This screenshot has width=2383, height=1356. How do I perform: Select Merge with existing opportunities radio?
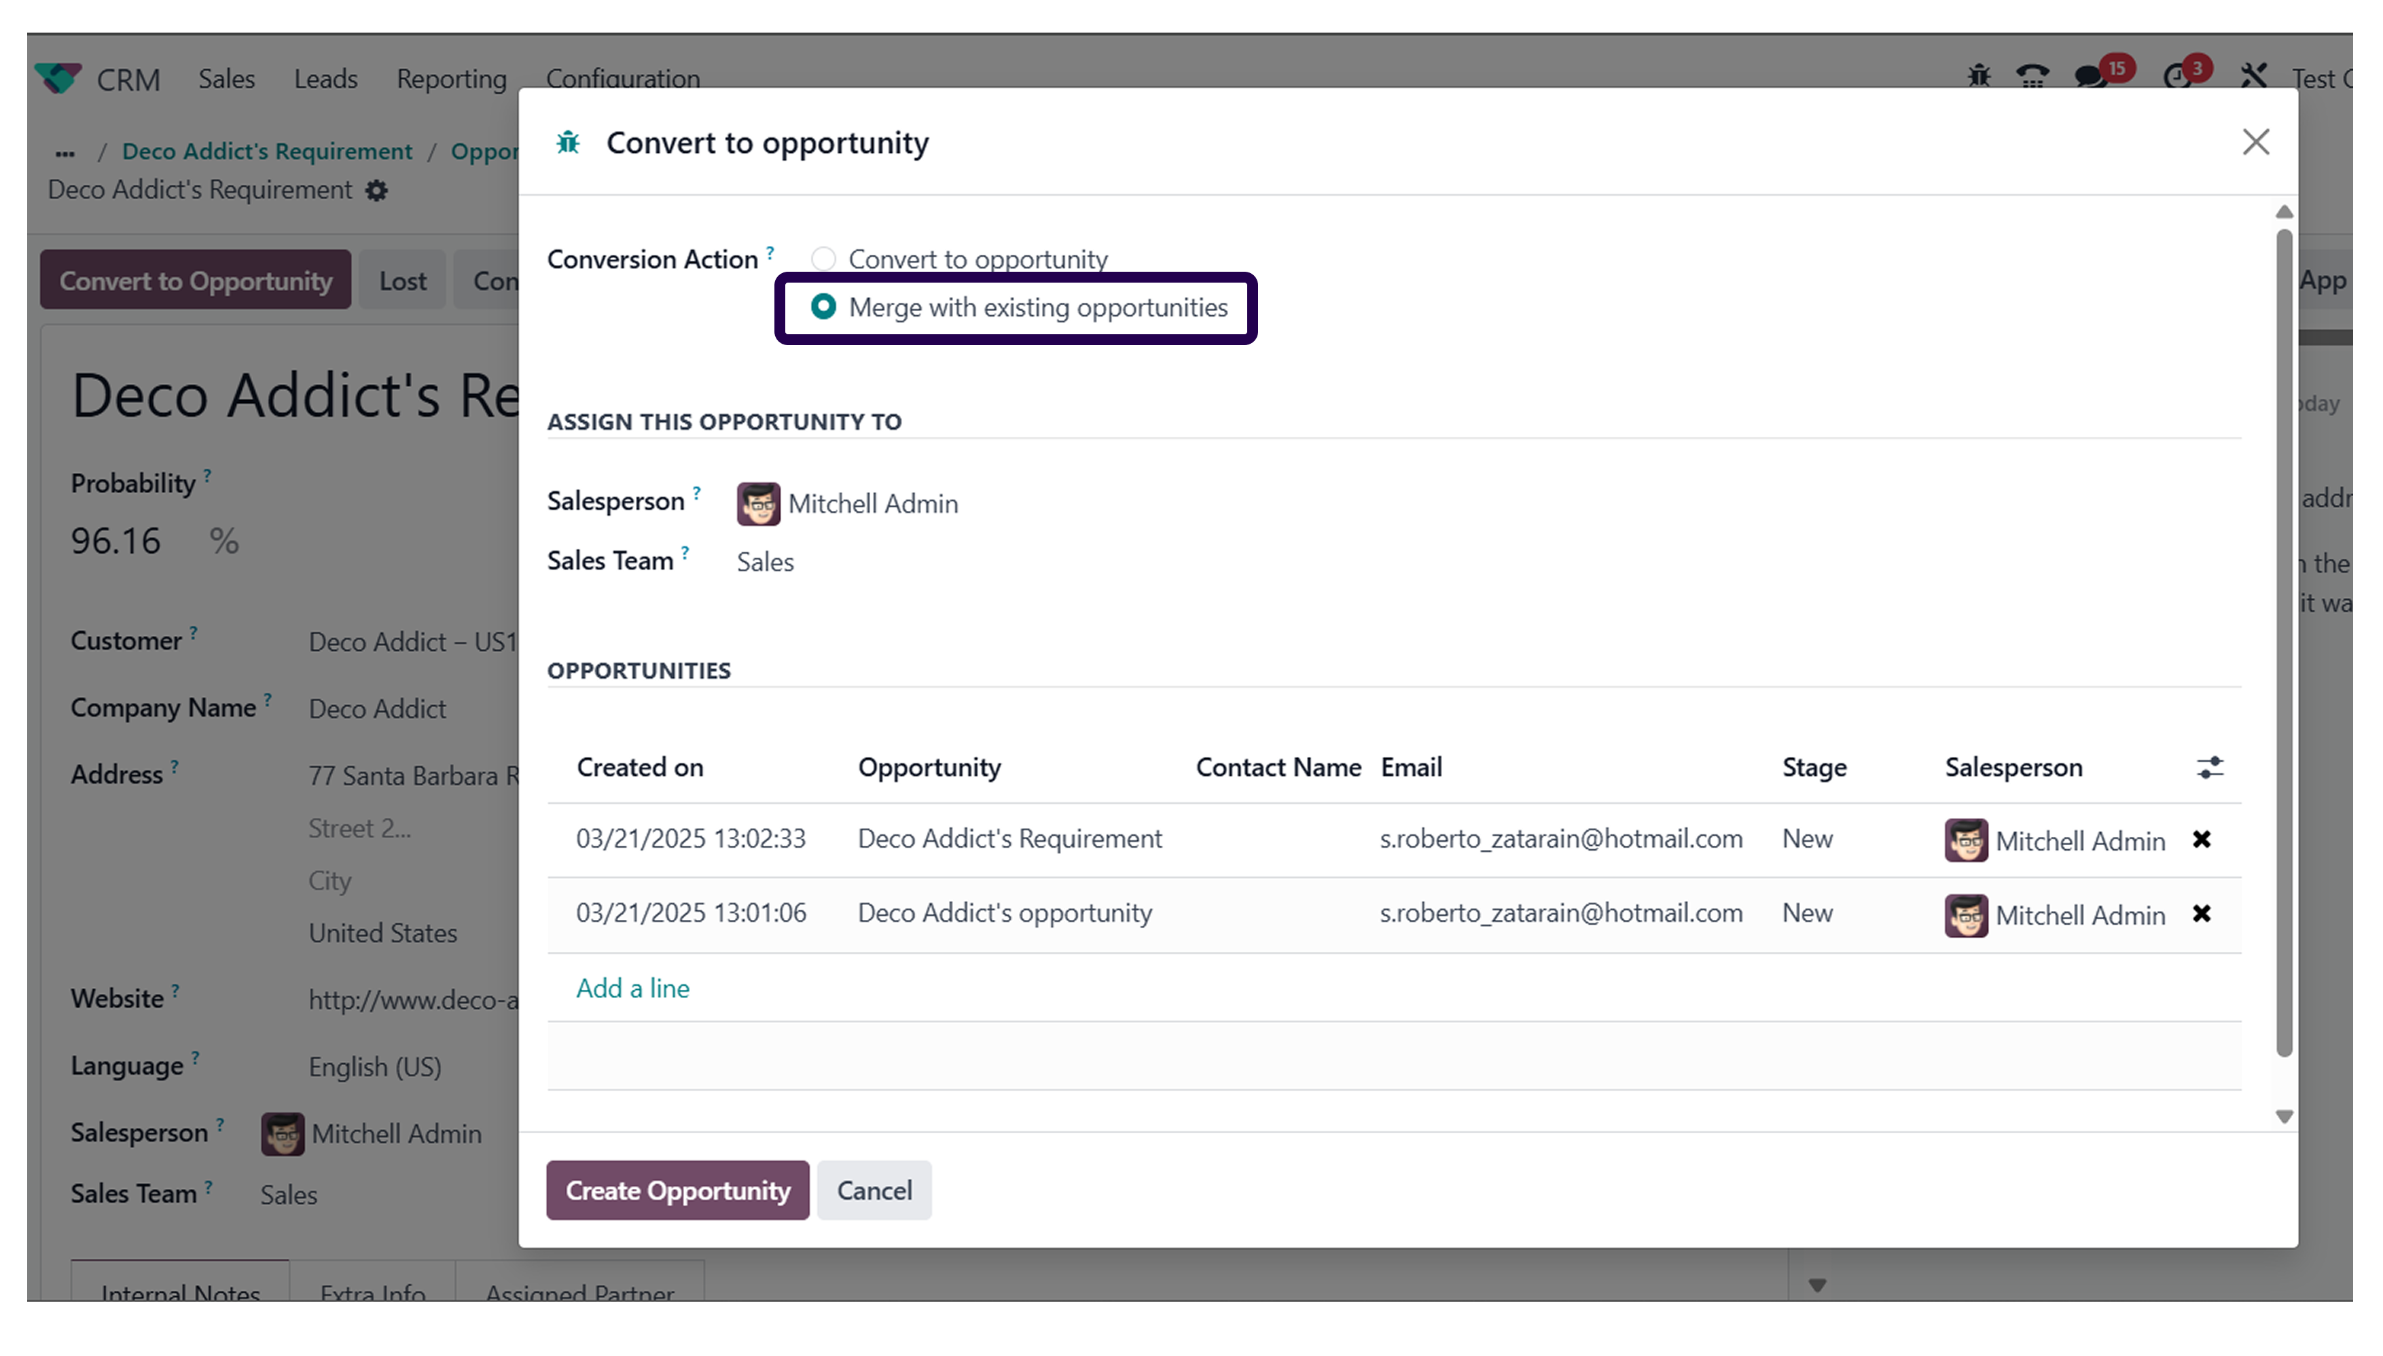click(823, 307)
